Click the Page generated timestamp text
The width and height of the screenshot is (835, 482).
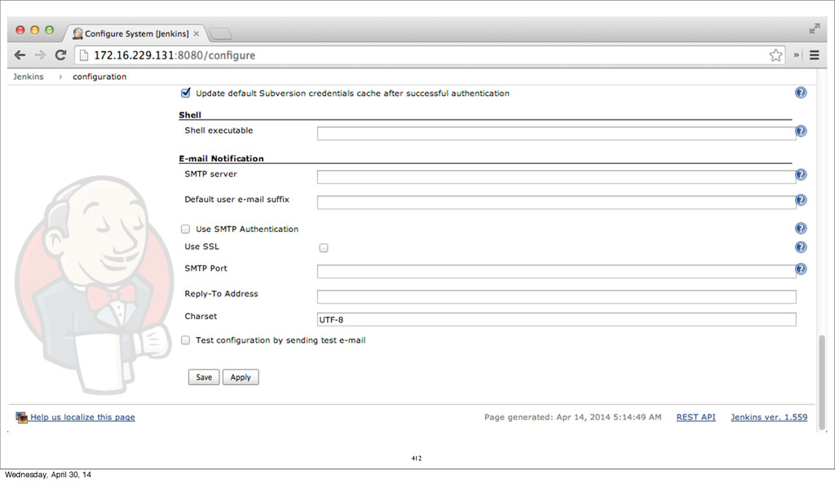[x=572, y=417]
